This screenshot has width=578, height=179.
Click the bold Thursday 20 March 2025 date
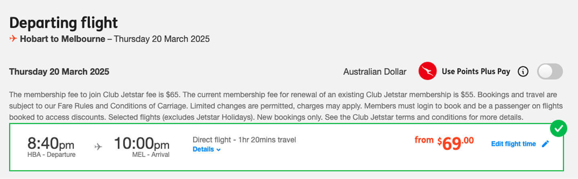pyautogui.click(x=59, y=72)
